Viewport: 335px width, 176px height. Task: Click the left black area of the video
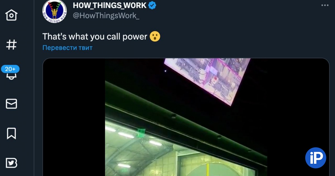[x=74, y=117]
